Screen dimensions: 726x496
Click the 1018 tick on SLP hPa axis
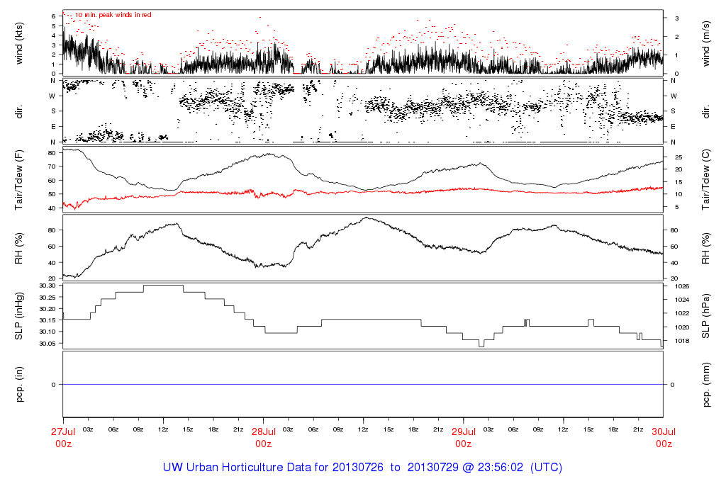pos(681,341)
